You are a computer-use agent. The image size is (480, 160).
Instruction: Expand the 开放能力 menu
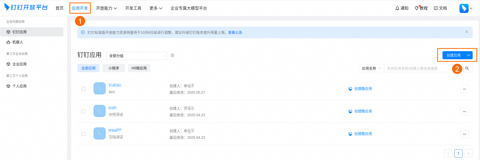pos(106,8)
